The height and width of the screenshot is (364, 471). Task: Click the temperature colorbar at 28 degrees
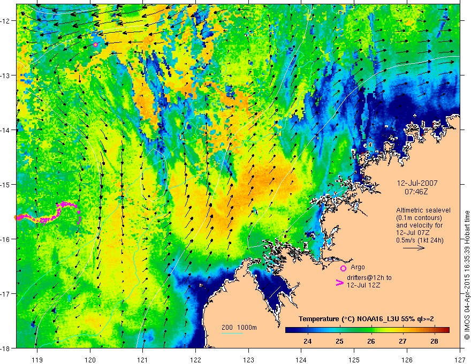[435, 330]
